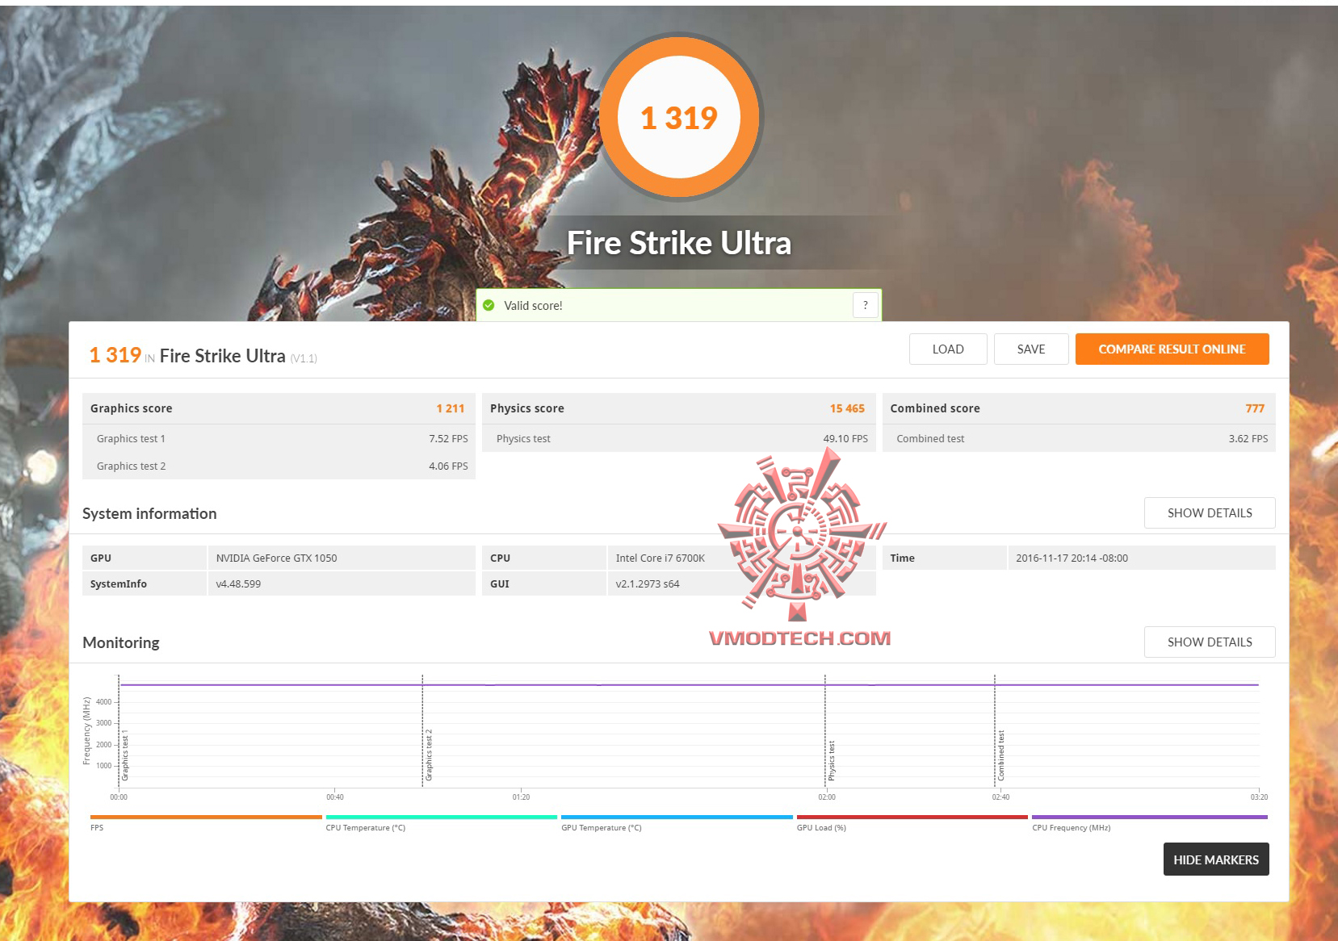This screenshot has height=941, width=1338.
Task: Click the purple CPU frequency line in chart
Action: [689, 685]
